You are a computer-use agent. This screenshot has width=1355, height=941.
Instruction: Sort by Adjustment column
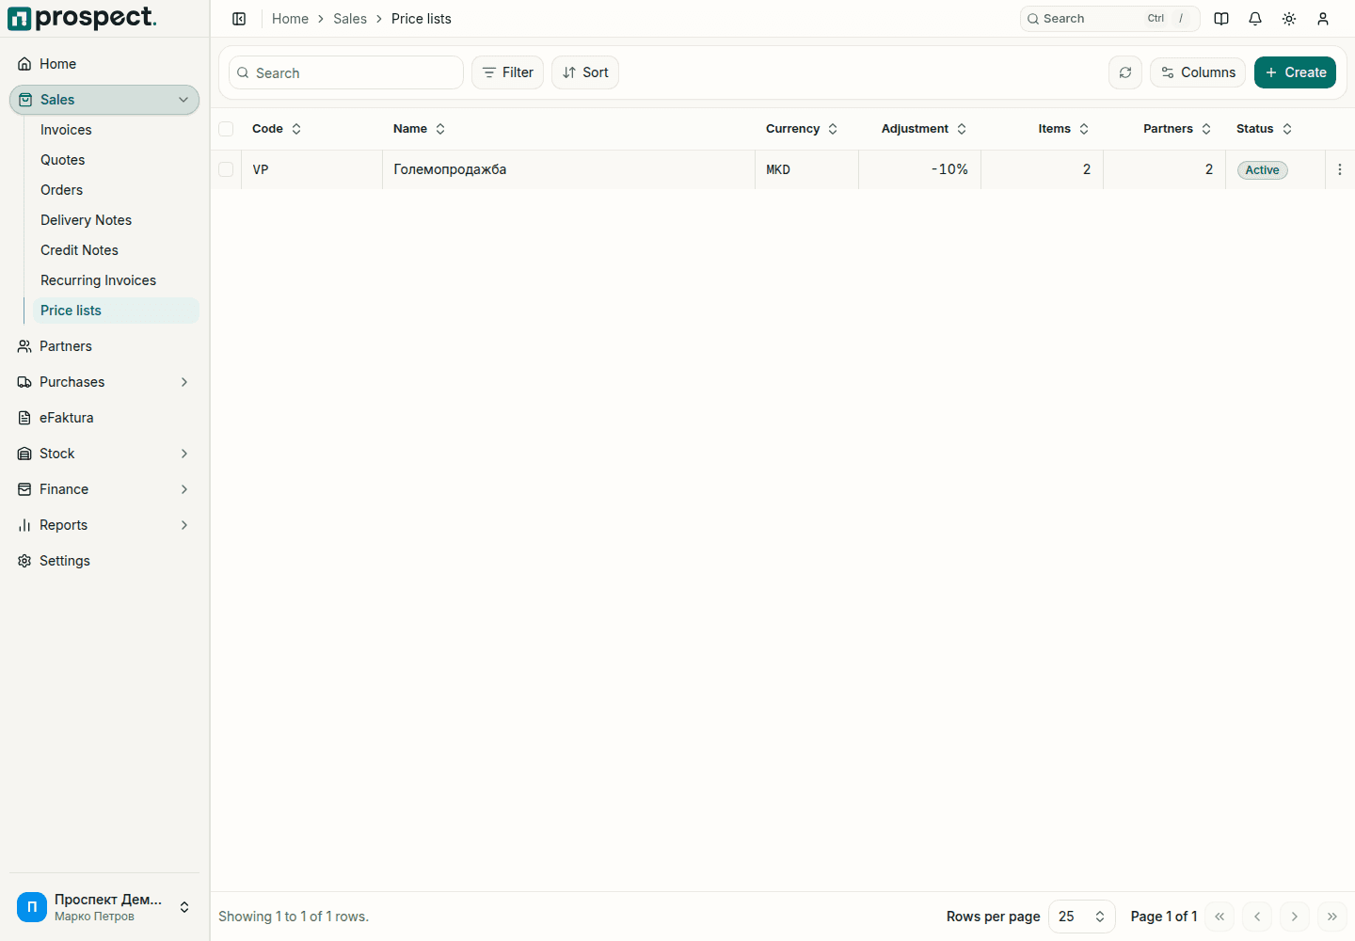click(923, 129)
